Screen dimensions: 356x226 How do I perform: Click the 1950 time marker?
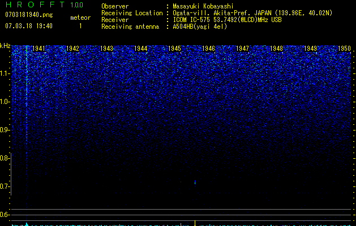pyautogui.click(x=345, y=49)
